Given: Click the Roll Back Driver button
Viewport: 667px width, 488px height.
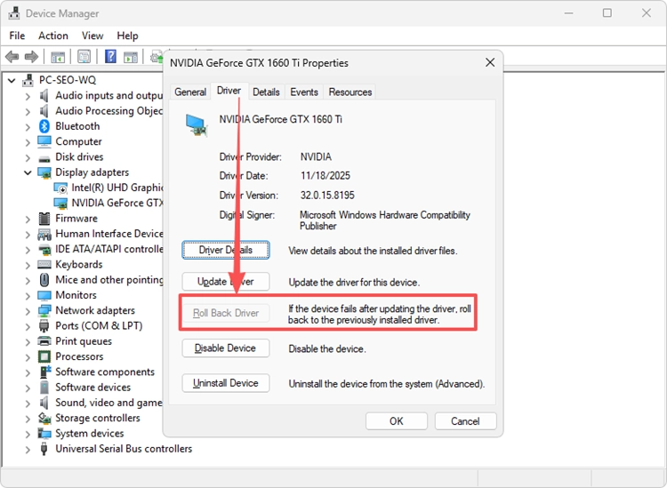Looking at the screenshot, I should pos(226,313).
